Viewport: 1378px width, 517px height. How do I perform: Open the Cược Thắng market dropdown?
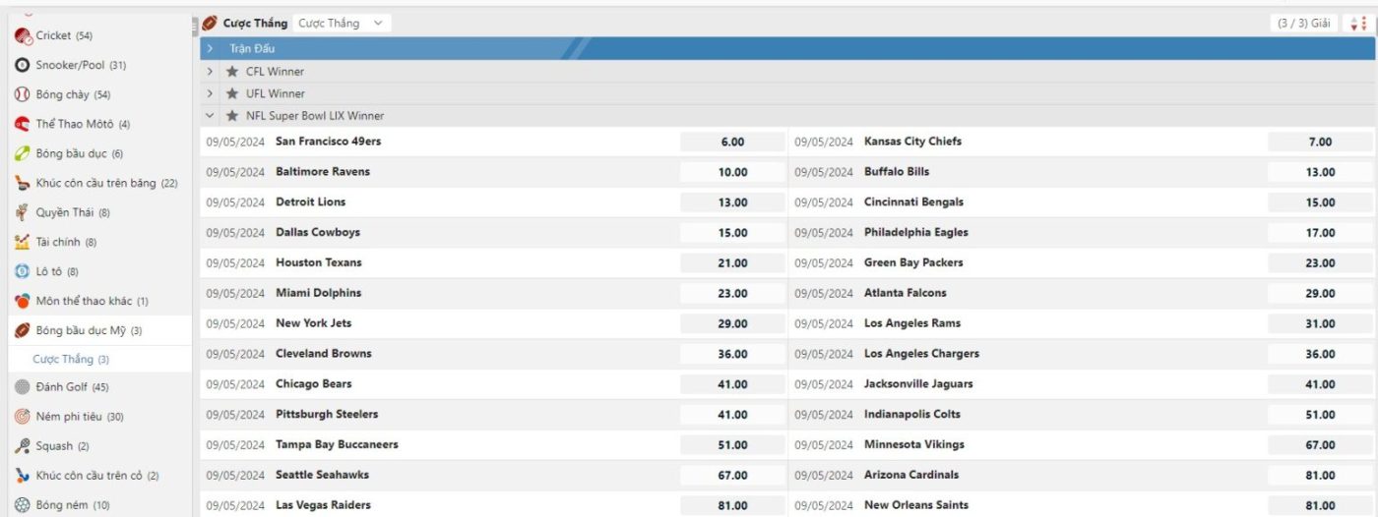point(342,24)
